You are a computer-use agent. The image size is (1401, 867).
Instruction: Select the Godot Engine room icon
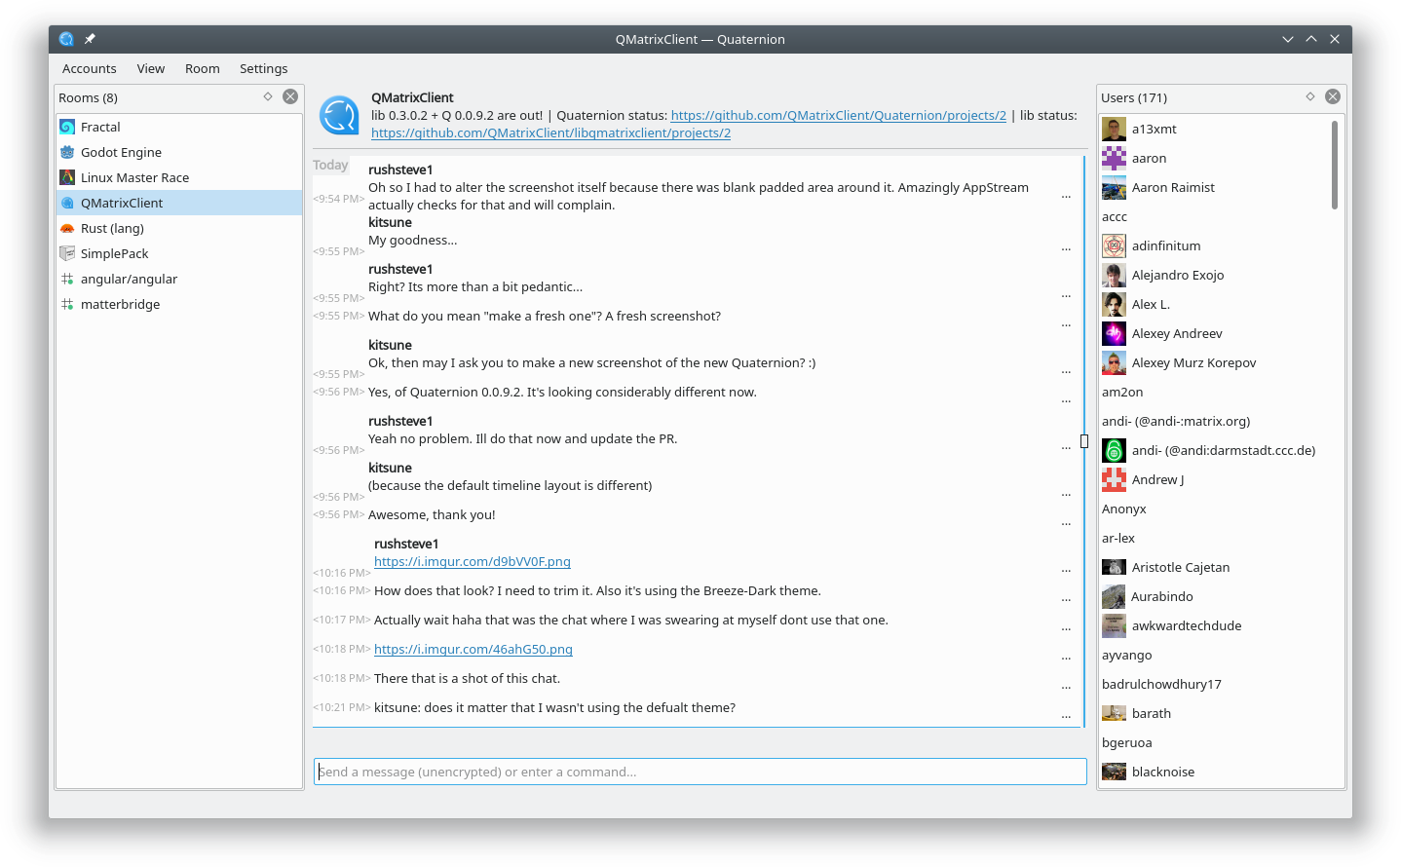coord(67,152)
